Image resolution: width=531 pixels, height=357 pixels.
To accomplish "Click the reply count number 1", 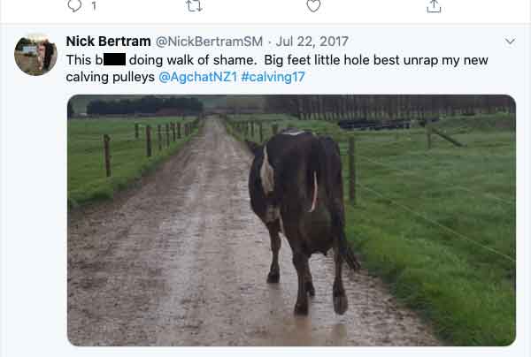I will (x=94, y=6).
